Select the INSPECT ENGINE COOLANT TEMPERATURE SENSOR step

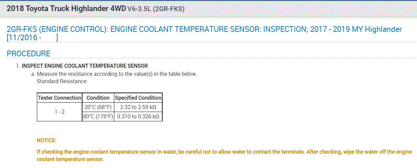click(x=84, y=66)
